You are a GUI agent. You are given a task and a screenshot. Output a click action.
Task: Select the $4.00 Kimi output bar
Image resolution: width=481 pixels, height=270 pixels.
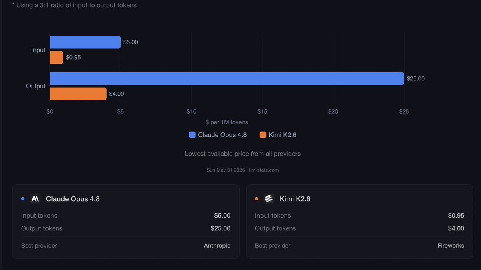click(x=78, y=94)
